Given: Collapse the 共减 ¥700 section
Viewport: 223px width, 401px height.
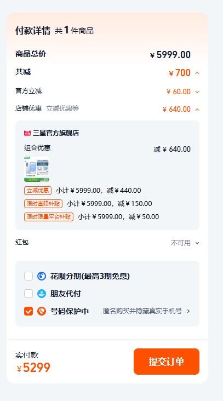Looking at the screenshot, I should coord(197,73).
